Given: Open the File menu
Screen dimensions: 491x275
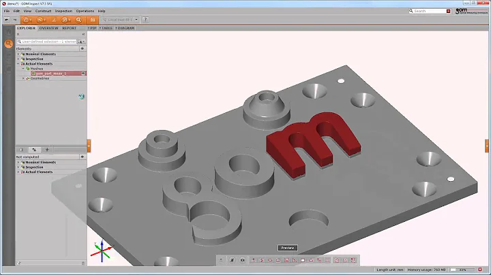Looking at the screenshot, I should point(7,11).
